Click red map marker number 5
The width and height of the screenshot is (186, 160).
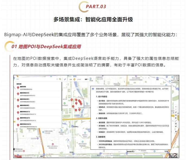76,100
